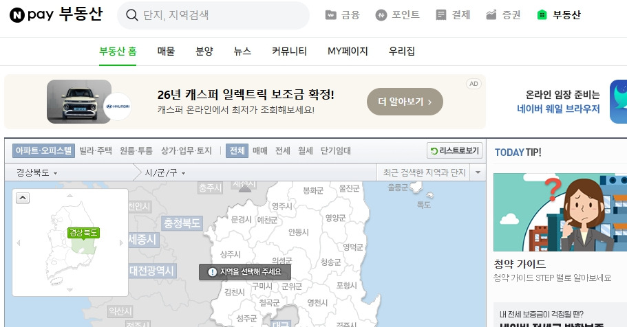This screenshot has height=327, width=627.
Task: Select the 상가·업무·토지 property type
Action: [187, 150]
